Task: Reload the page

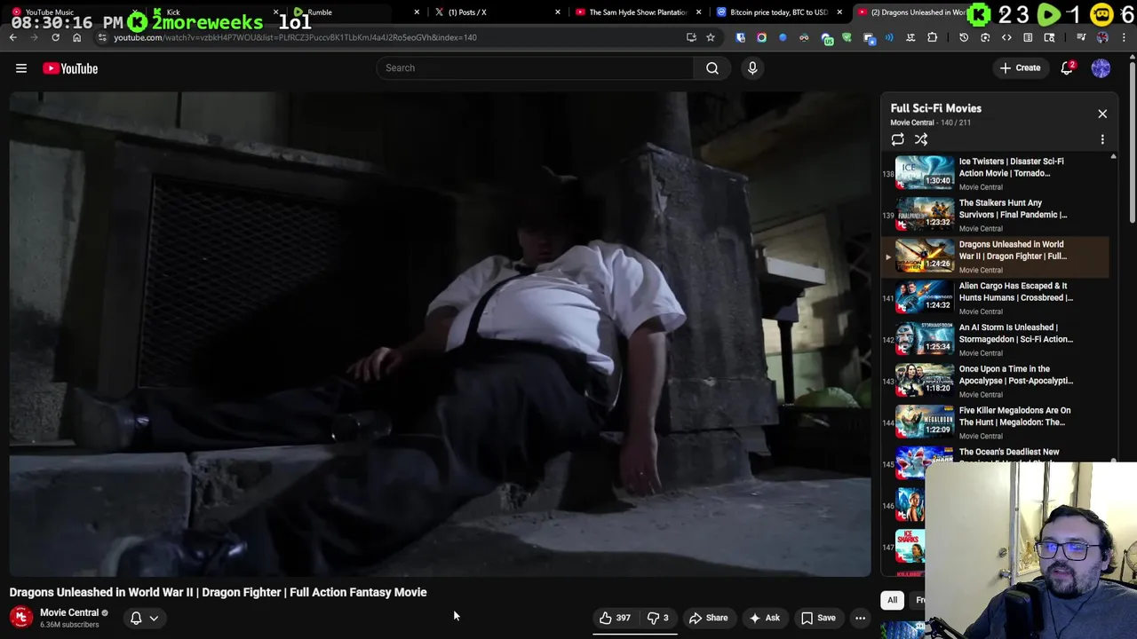Action: [x=55, y=37]
